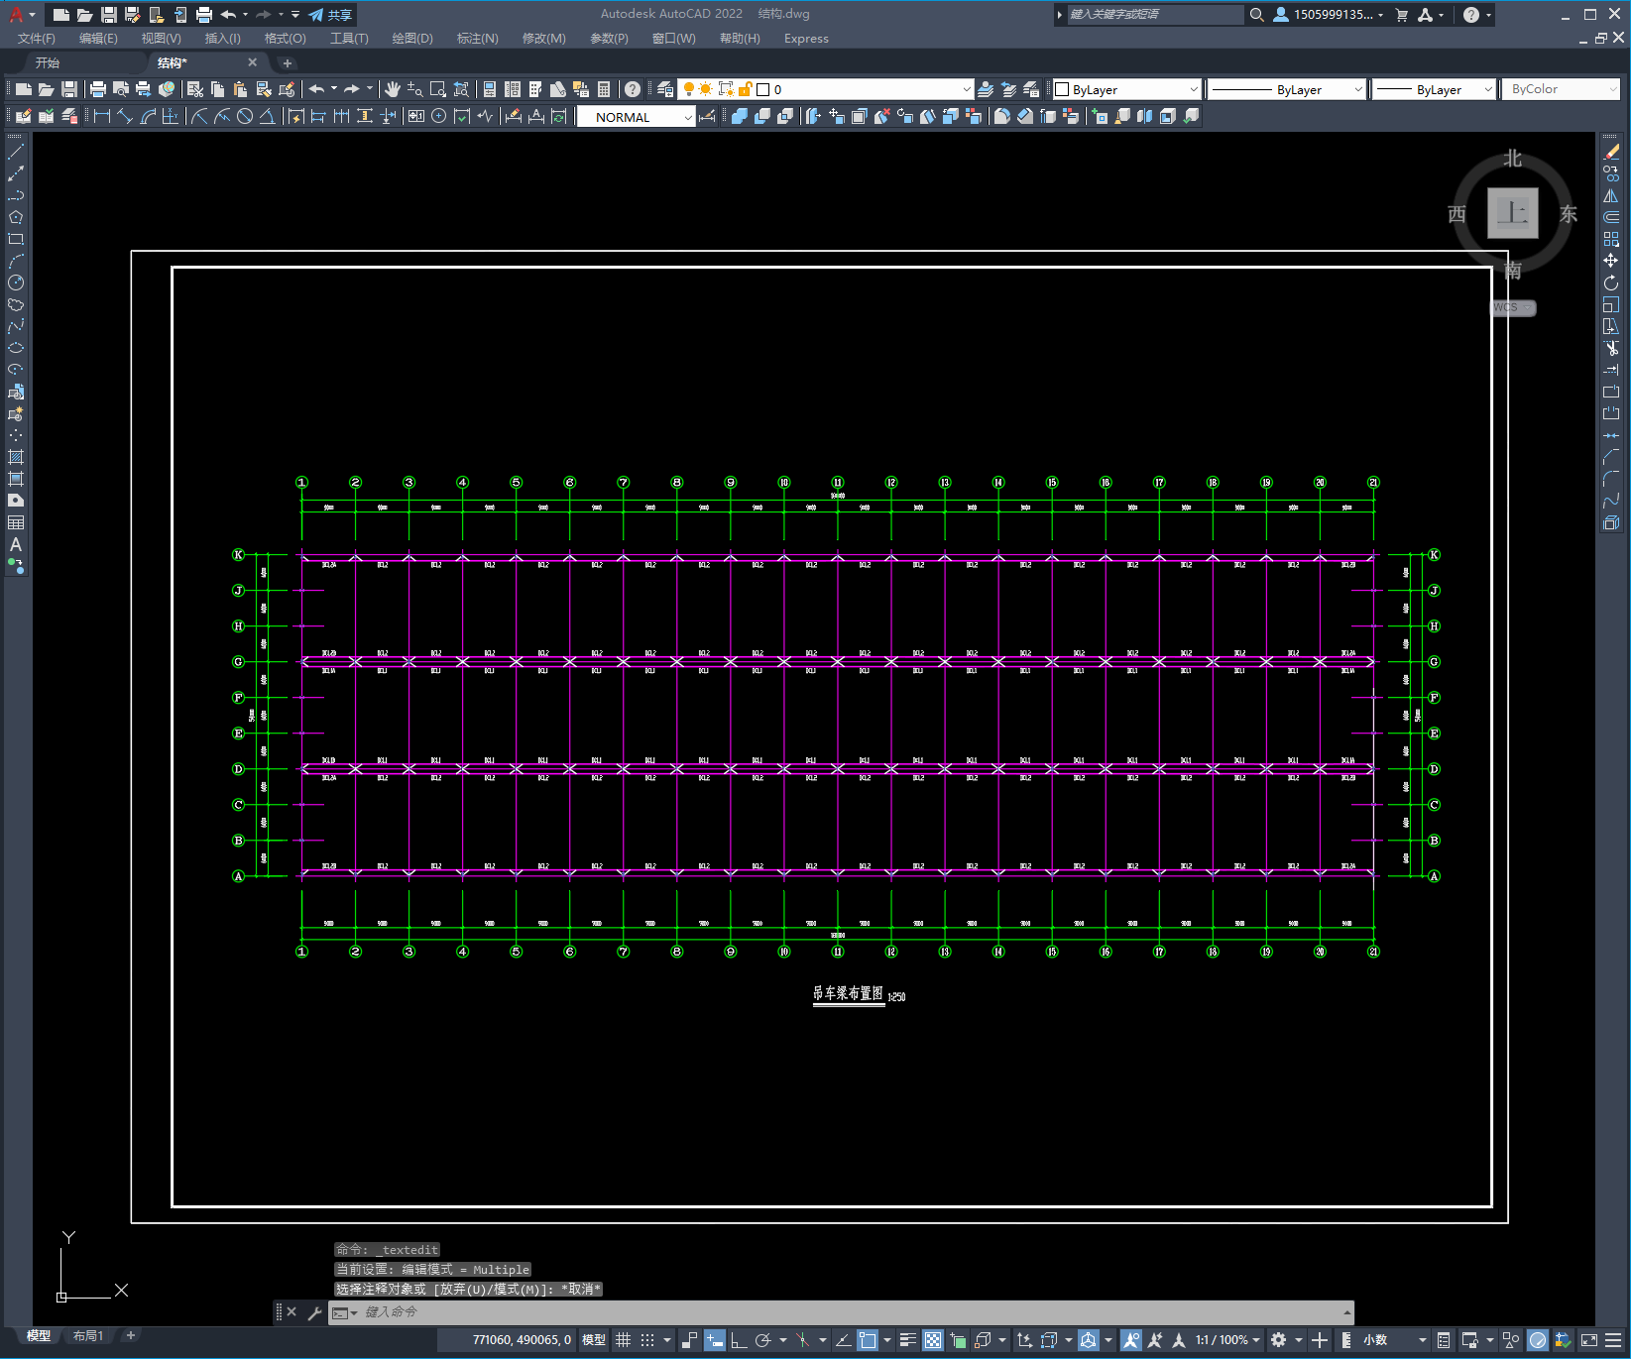1631x1359 pixels.
Task: Select the Rotate modify tool
Action: pyautogui.click(x=1611, y=283)
